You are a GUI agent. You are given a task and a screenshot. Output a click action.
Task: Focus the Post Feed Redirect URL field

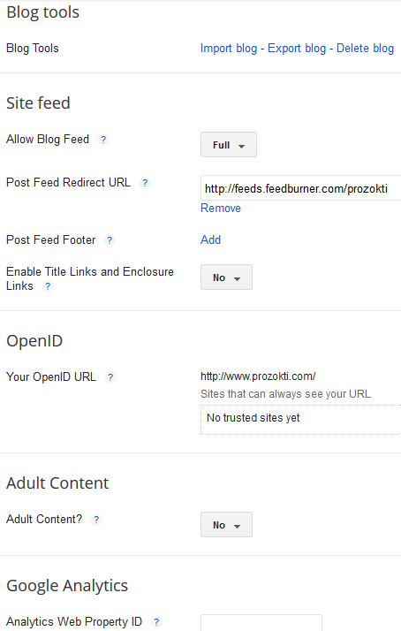301,188
